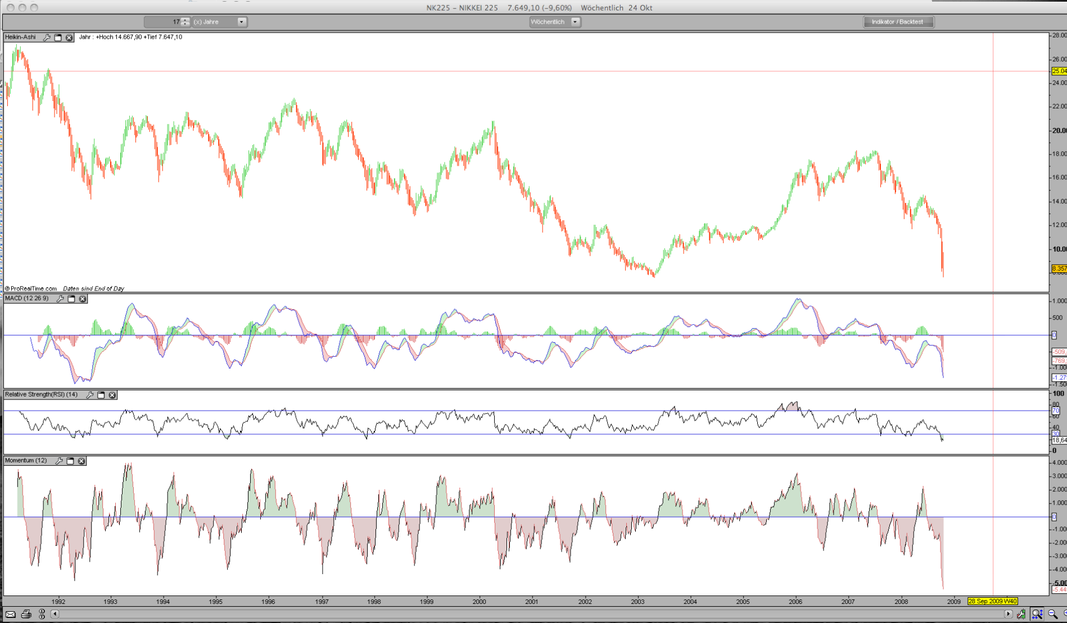Close the MACD indicator panel
1067x623 pixels.
point(83,299)
